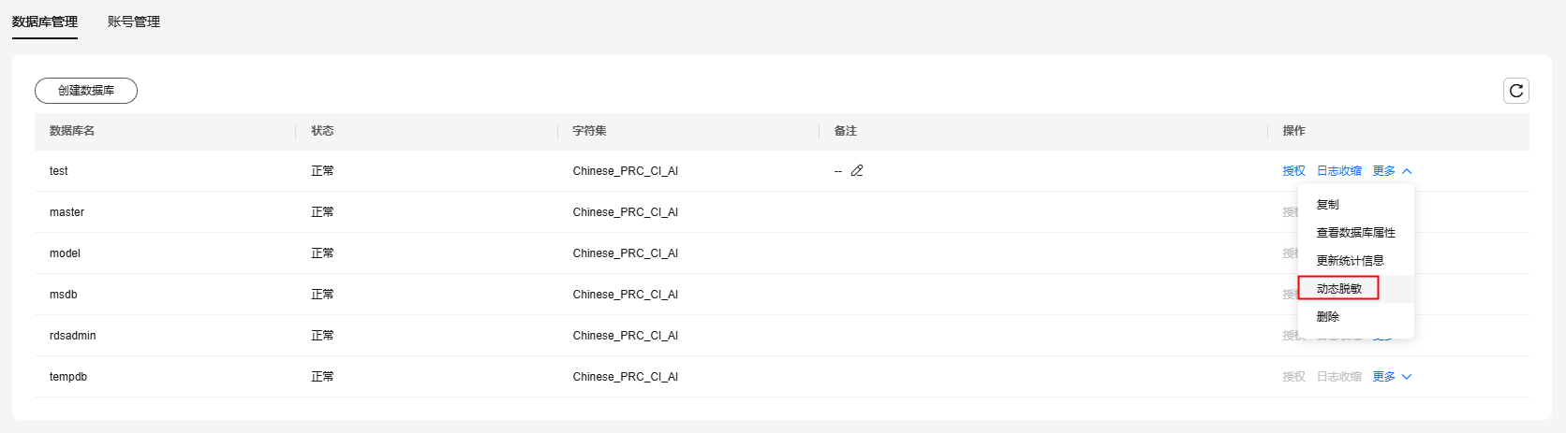Click 更新统计信息 menu entry
Viewport: 1566px width, 433px height.
pyautogui.click(x=1350, y=261)
